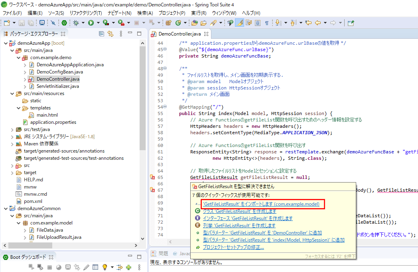Toggle Show Whitespace Characters with the ¶ icon
This screenshot has height=272, width=418.
tap(267, 23)
